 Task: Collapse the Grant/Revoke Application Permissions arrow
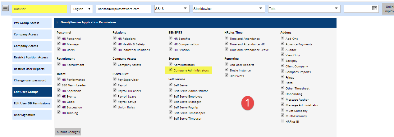(57, 22)
